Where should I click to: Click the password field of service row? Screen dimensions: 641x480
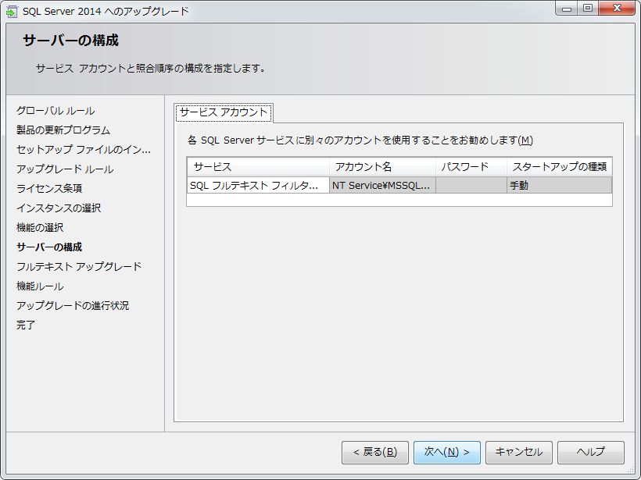[x=471, y=186]
